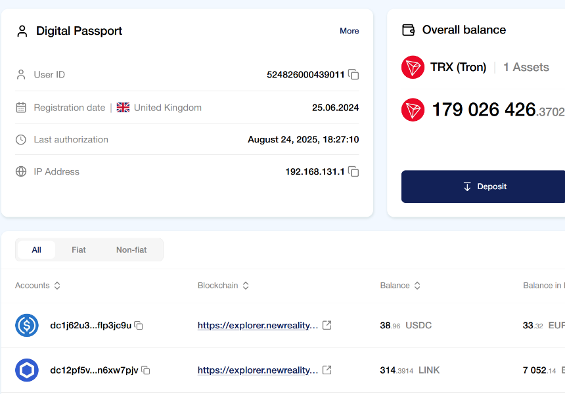Click the 1 Assets label
This screenshot has width=565, height=394.
(x=526, y=67)
